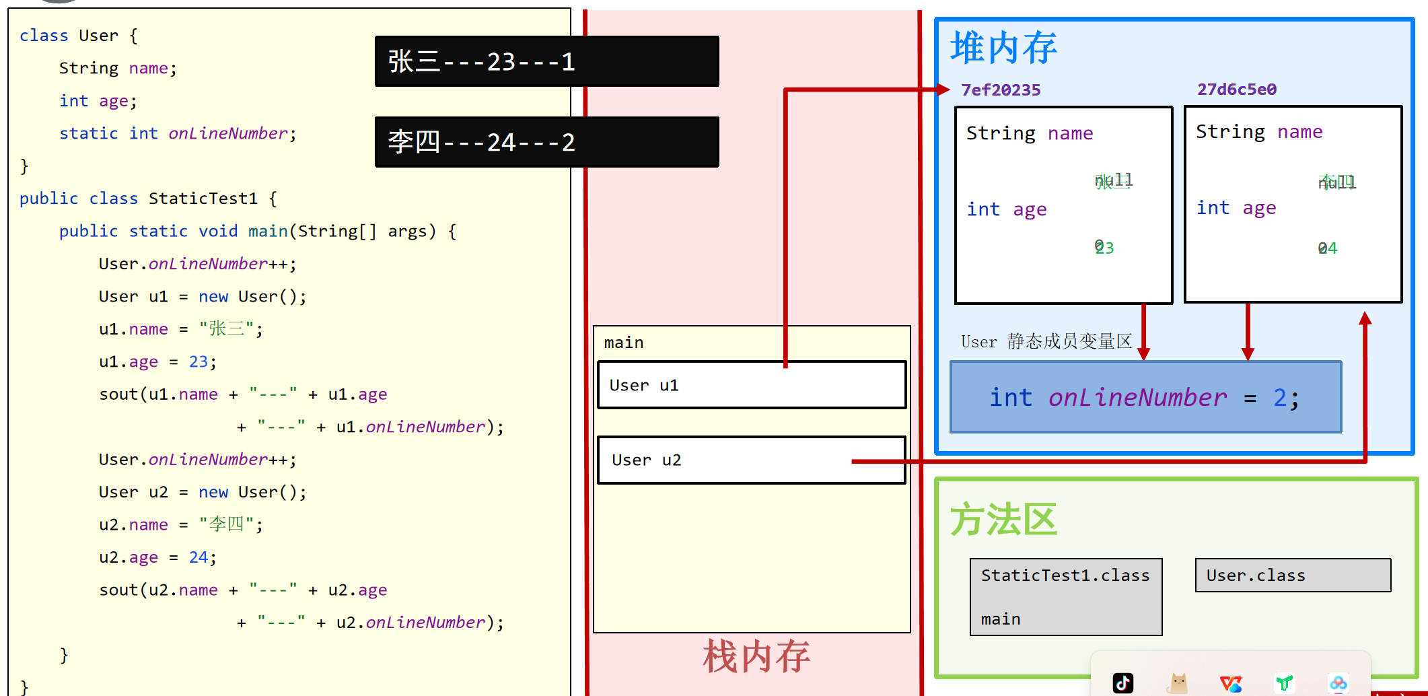Image resolution: width=1428 pixels, height=696 pixels.
Task: Click 'int age' in the 27d6c5e0 object
Action: coord(1236,208)
